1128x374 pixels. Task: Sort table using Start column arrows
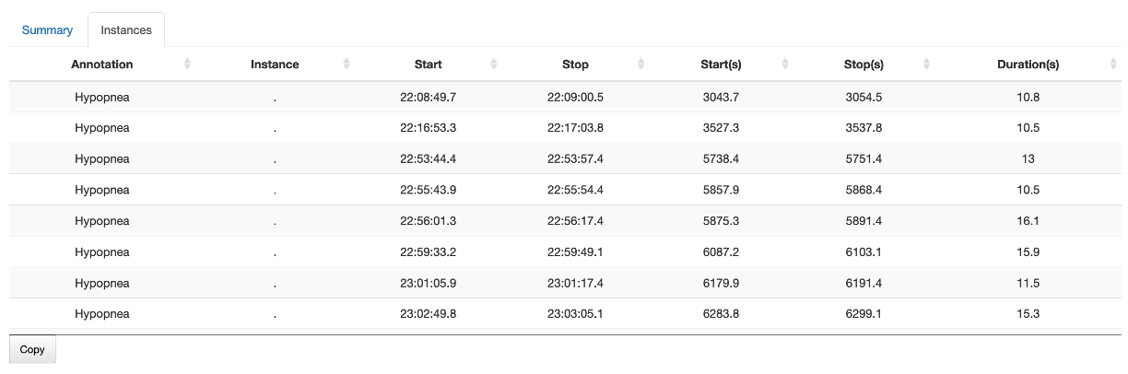pos(494,64)
